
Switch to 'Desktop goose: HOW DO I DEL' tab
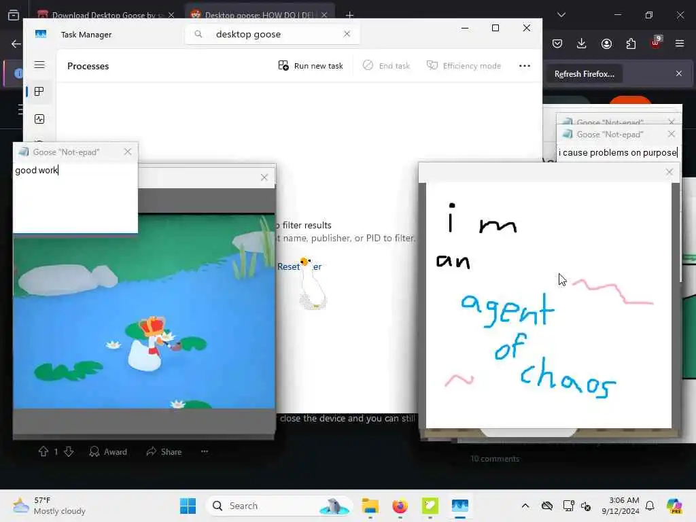point(259,15)
